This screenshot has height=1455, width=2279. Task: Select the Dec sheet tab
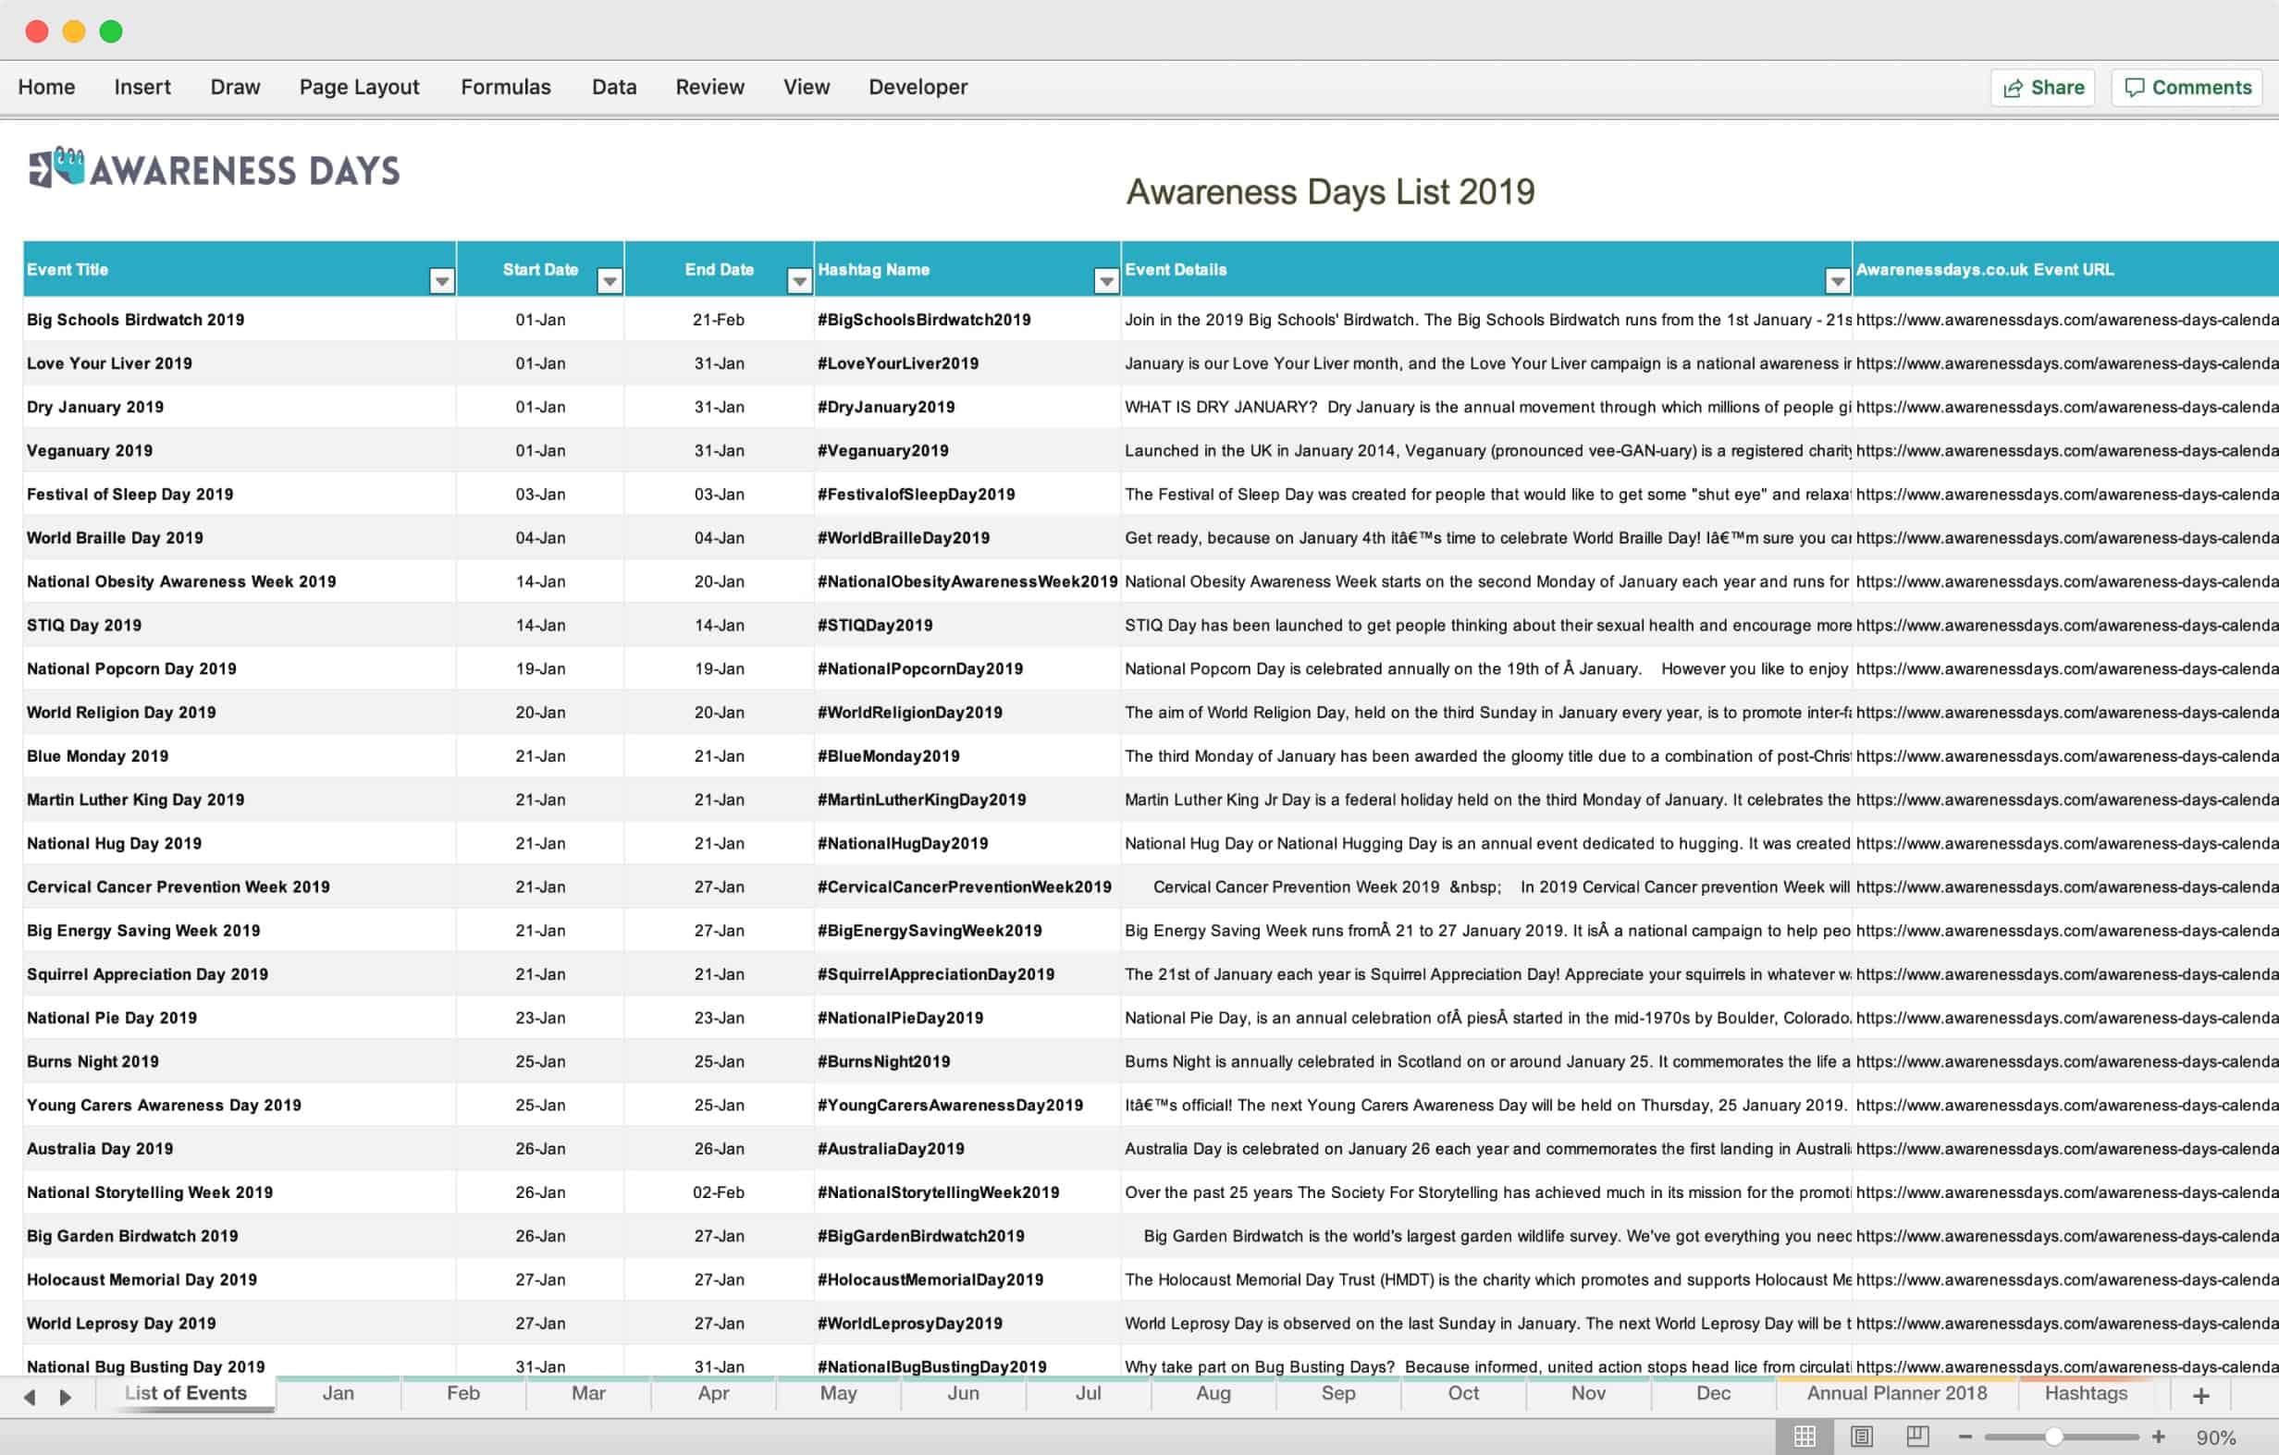coord(1712,1392)
